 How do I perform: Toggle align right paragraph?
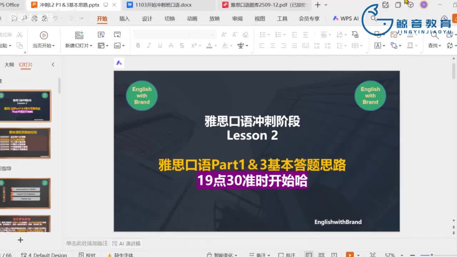283,46
